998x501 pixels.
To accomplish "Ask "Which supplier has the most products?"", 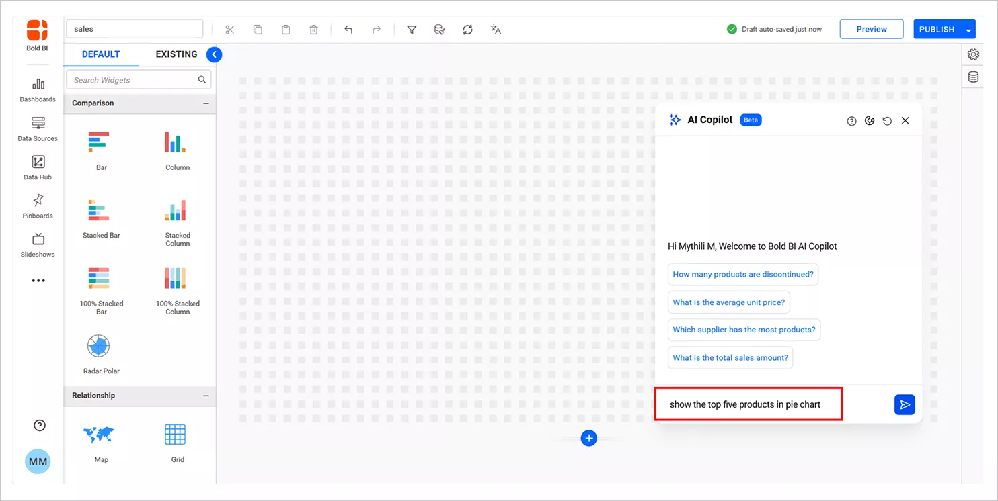I will (744, 330).
